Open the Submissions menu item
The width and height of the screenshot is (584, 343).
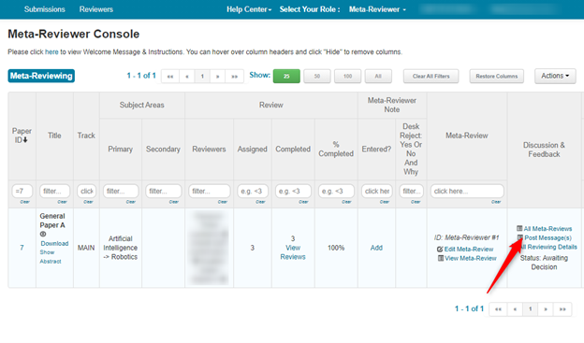44,9
